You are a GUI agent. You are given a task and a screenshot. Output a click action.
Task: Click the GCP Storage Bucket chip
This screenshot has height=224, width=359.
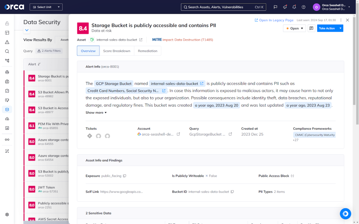pyautogui.click(x=114, y=84)
